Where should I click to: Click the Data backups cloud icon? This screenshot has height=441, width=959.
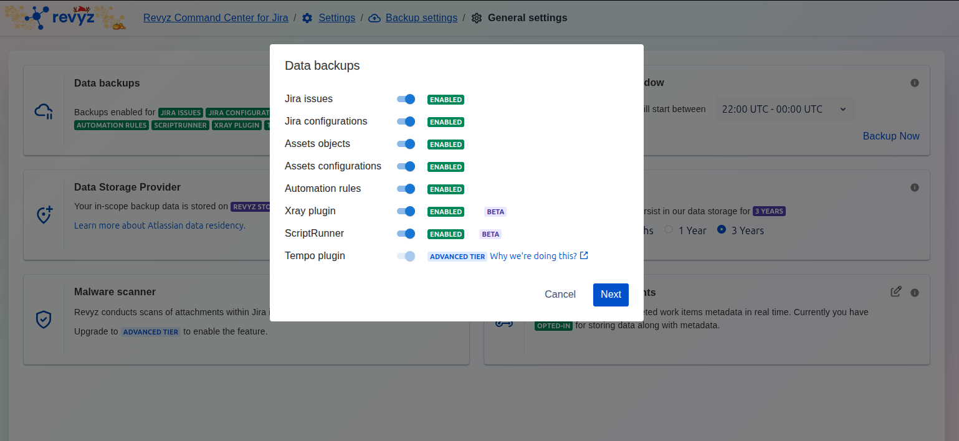pyautogui.click(x=44, y=111)
